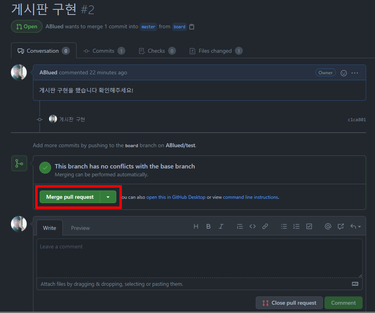Open the Files changed tab

216,51
